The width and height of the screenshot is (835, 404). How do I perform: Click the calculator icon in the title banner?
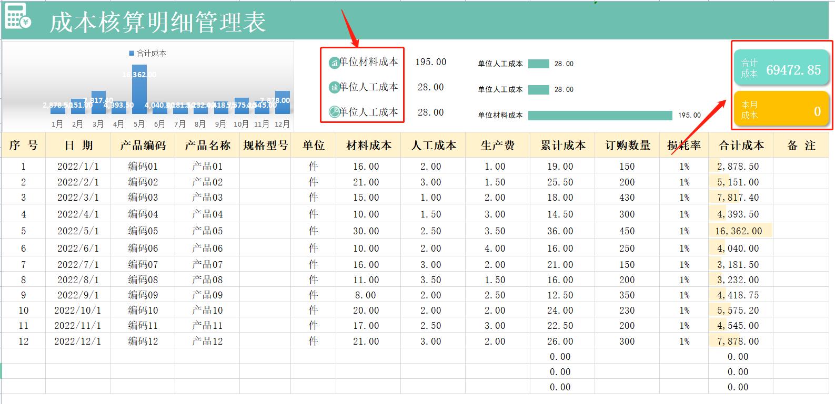tap(18, 16)
